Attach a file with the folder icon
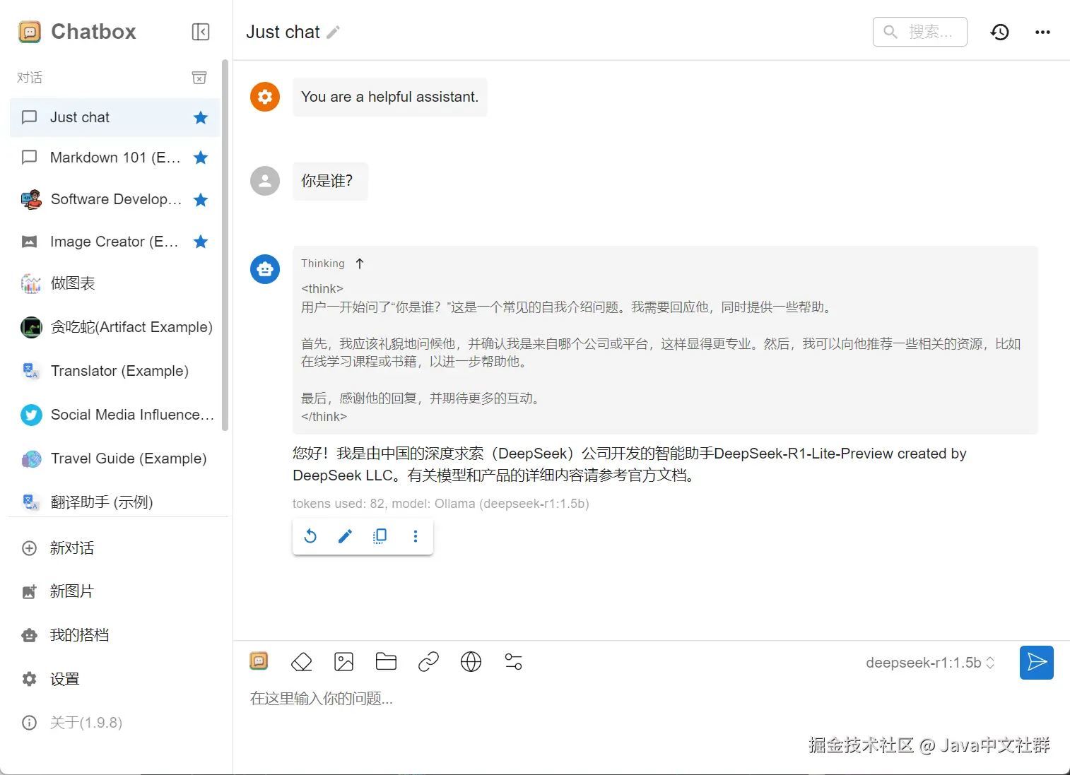The image size is (1070, 775). pyautogui.click(x=387, y=661)
